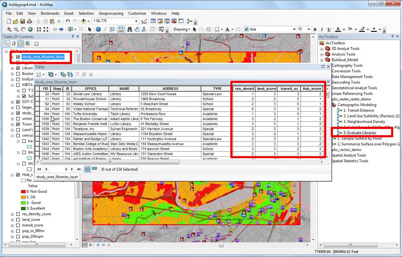This screenshot has height=257, width=402.
Task: Select the Identify tool in the toolbar
Action: click(98, 29)
